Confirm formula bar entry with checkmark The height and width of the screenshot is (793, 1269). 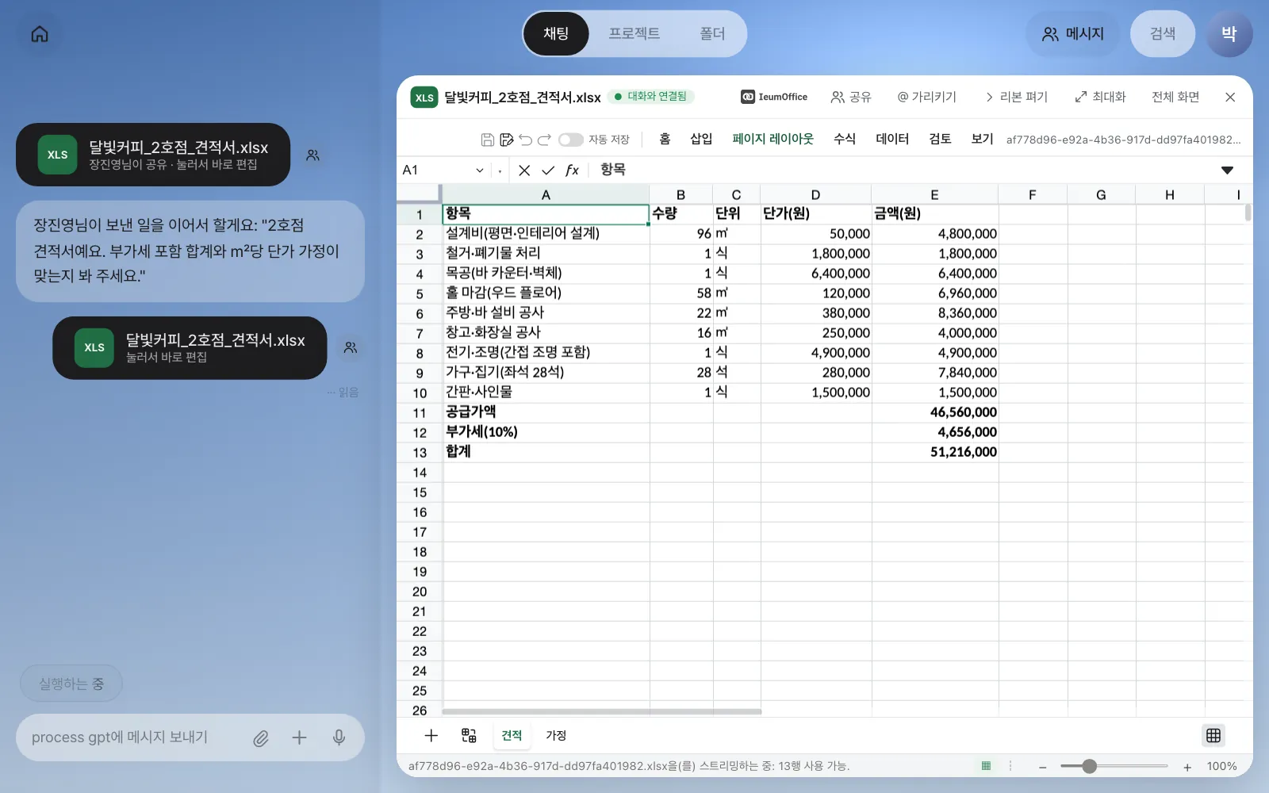(548, 170)
